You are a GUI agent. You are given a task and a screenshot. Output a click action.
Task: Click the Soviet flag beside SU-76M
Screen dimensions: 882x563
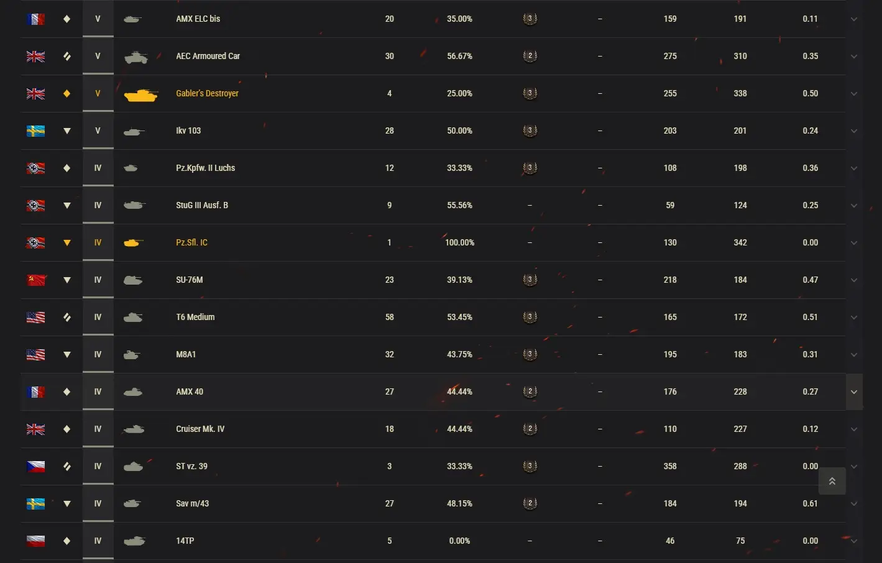(x=35, y=280)
